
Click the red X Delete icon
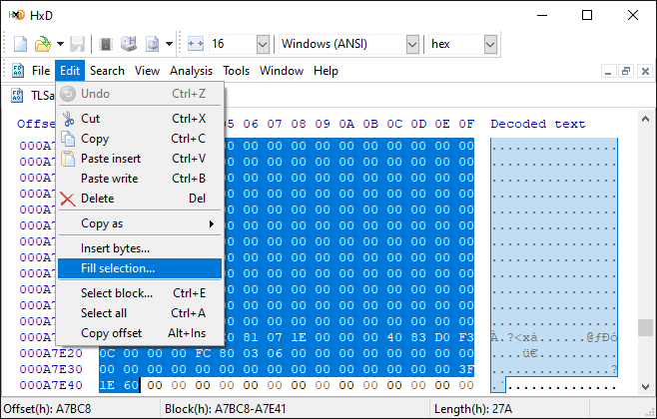[68, 200]
